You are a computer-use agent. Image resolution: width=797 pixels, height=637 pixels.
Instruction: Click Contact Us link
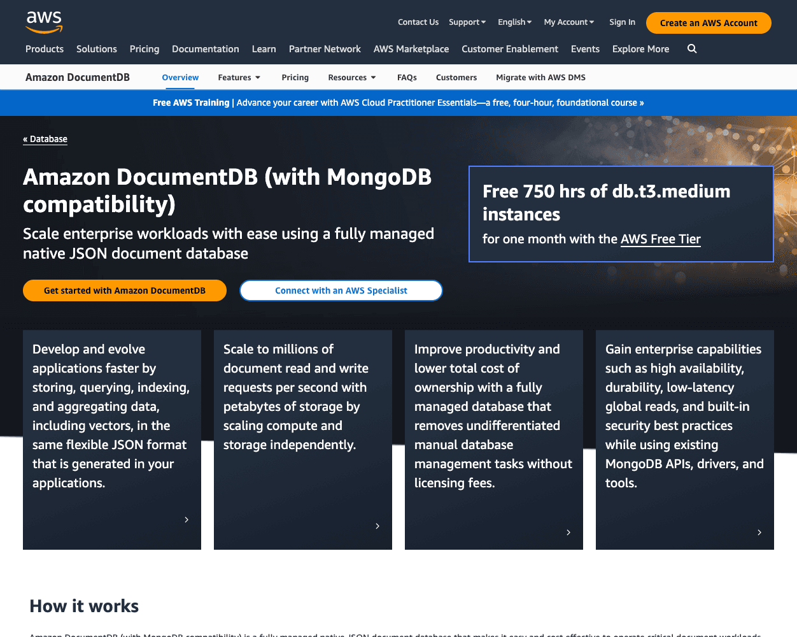click(x=418, y=22)
